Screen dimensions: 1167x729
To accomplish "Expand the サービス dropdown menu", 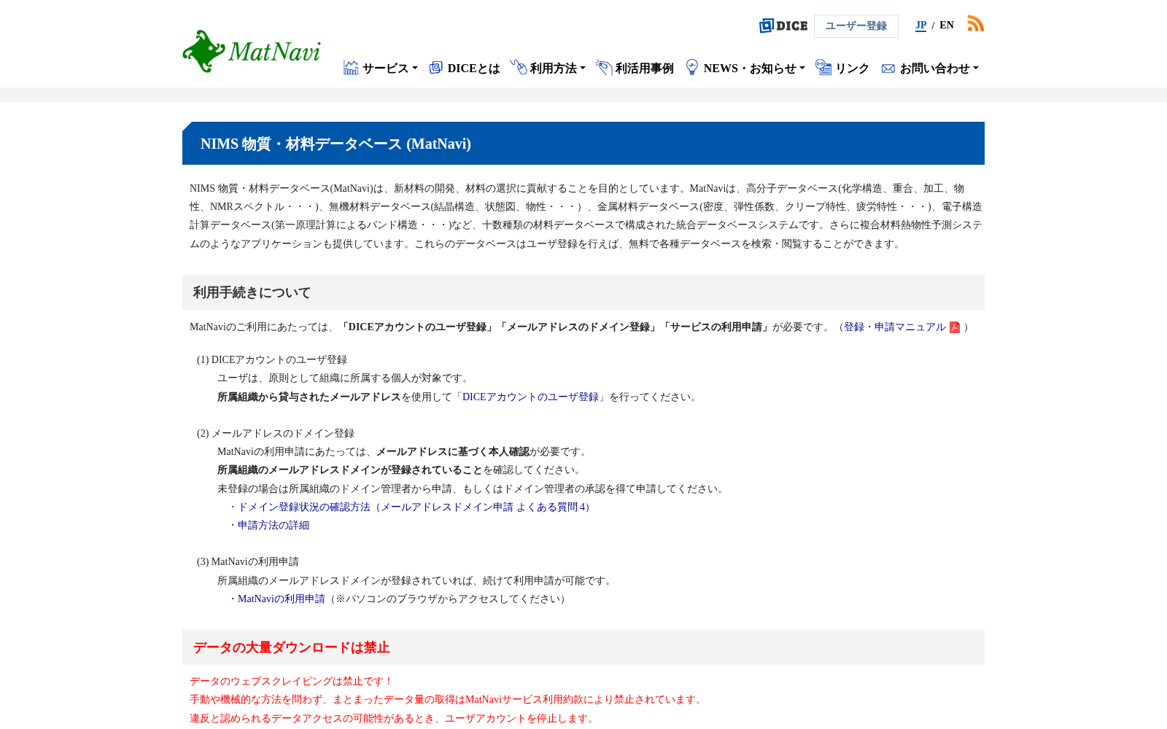I will (x=389, y=68).
